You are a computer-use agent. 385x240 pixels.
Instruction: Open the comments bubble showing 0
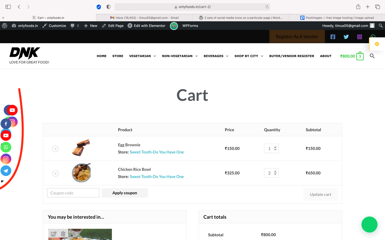pyautogui.click(x=75, y=26)
